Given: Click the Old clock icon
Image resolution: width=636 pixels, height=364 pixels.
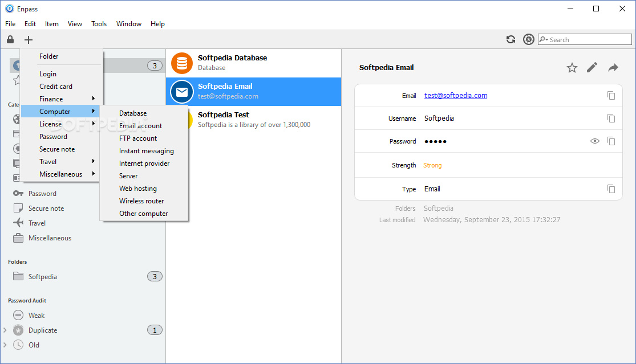Looking at the screenshot, I should [x=18, y=345].
